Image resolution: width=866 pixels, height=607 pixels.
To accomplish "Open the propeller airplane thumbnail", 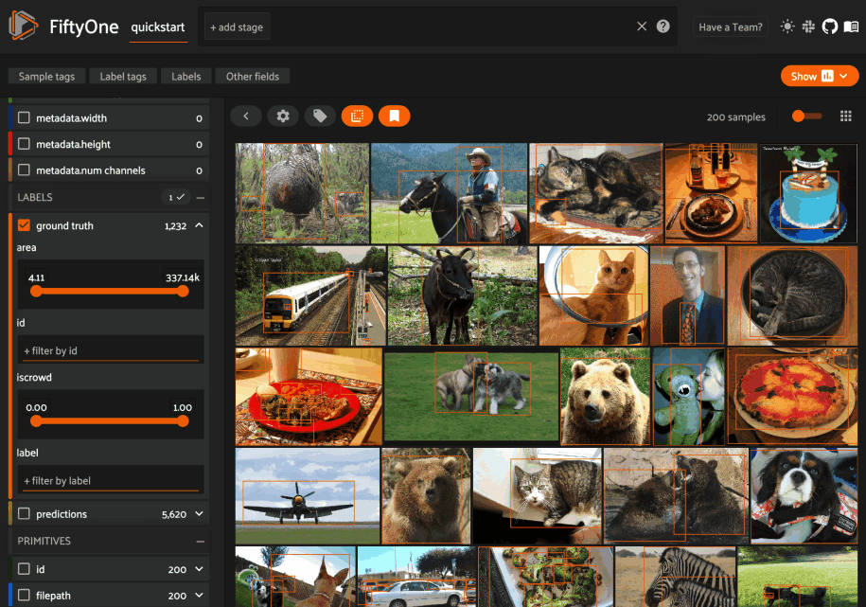I will point(308,496).
